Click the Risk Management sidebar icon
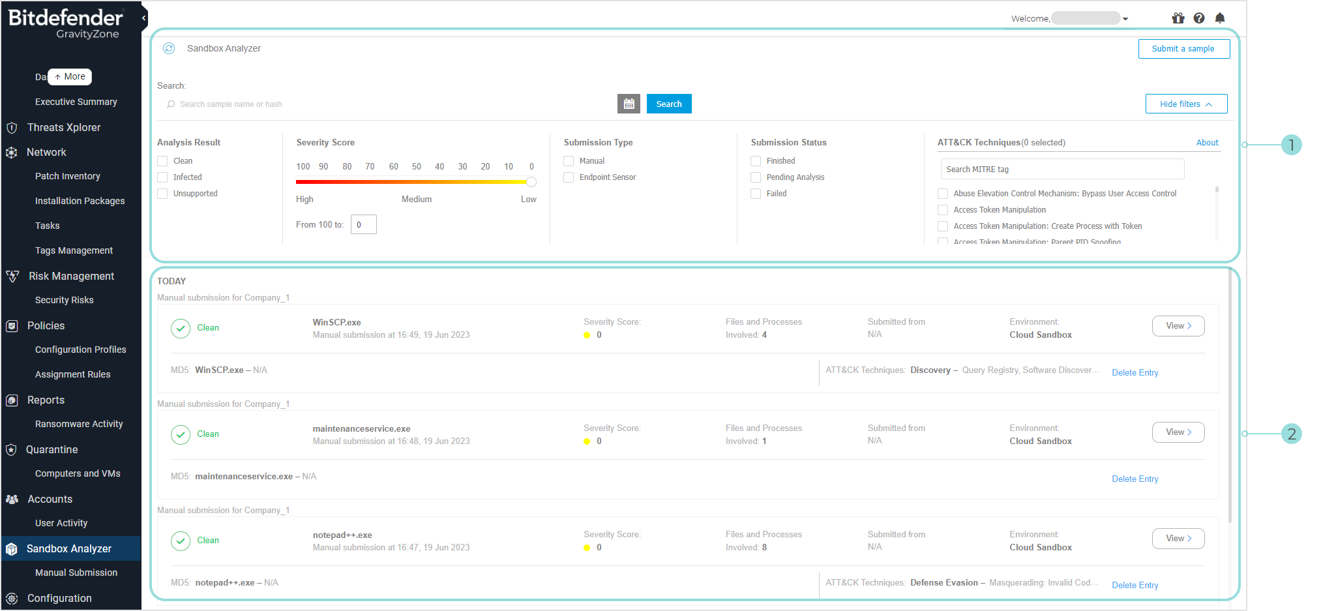The image size is (1321, 611). (x=12, y=276)
